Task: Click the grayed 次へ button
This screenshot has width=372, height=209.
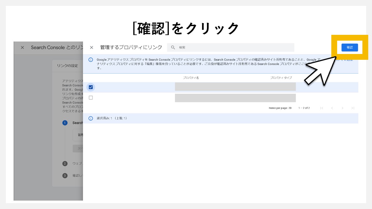Action: coord(77,149)
